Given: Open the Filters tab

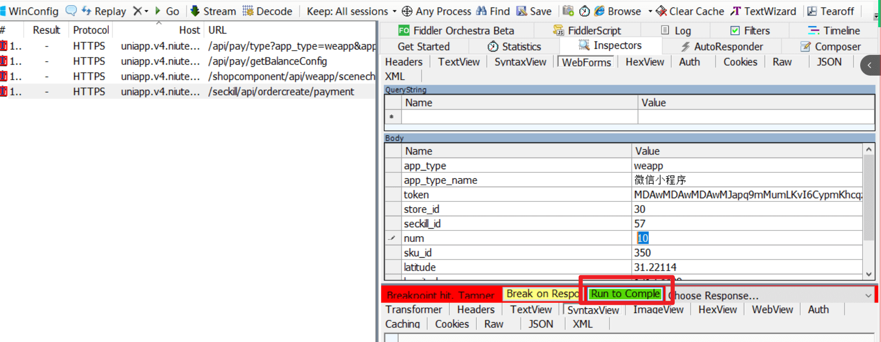Looking at the screenshot, I should click(x=750, y=31).
